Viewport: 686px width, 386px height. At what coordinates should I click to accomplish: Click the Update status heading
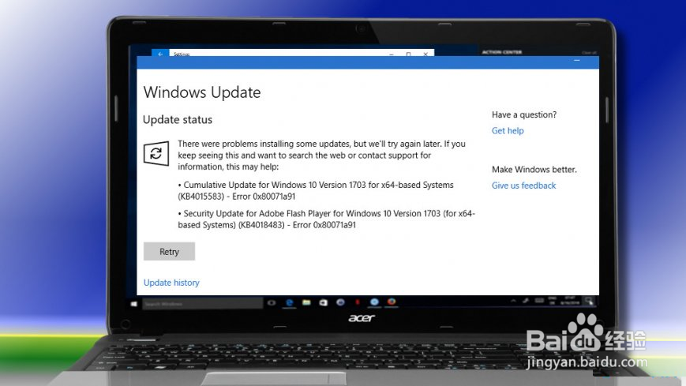177,120
